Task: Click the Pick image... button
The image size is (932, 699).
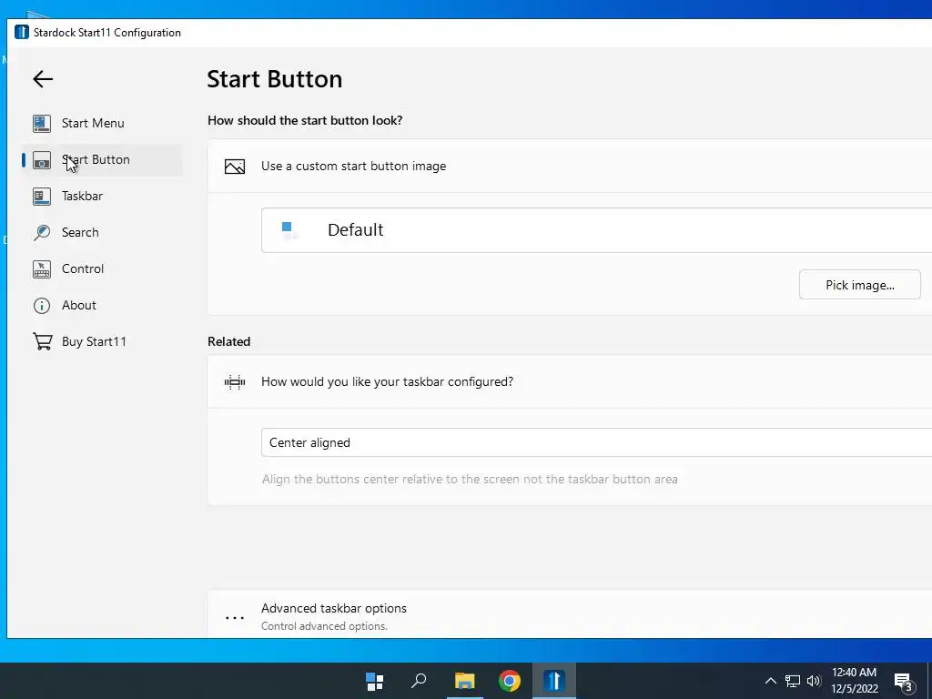Action: tap(859, 285)
